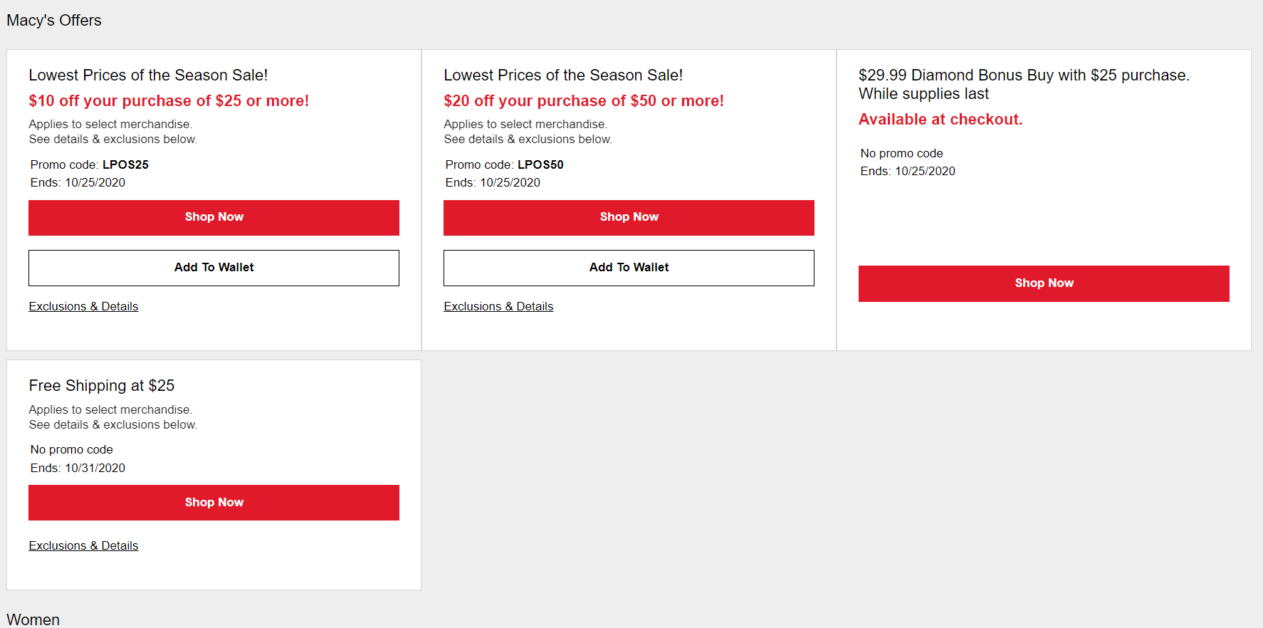View Exclusions & Details for Free Shipping
1263x628 pixels.
pos(83,545)
